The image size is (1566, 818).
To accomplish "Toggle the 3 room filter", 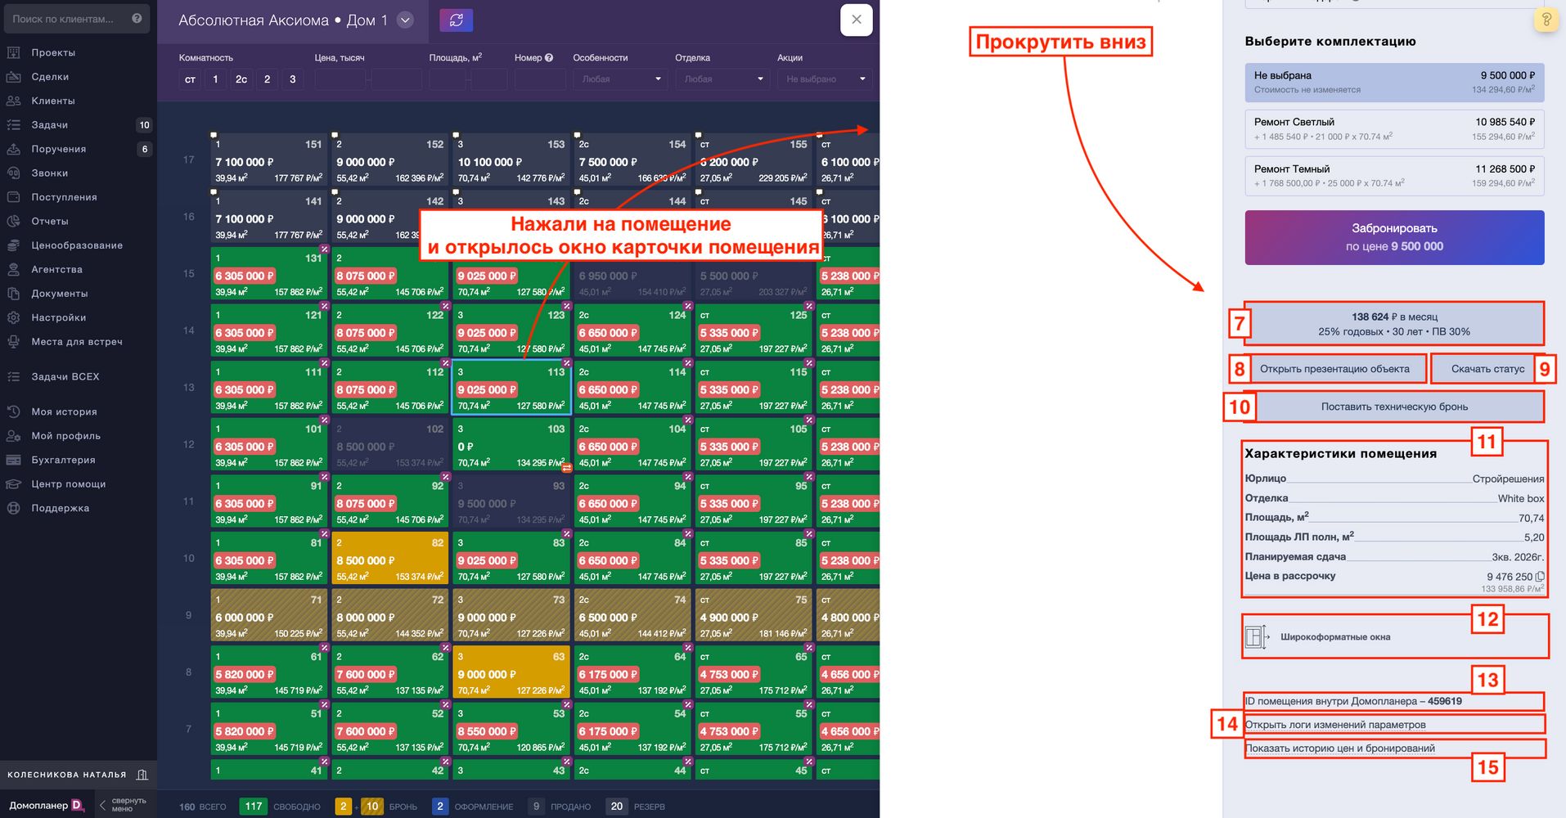I will pos(293,79).
